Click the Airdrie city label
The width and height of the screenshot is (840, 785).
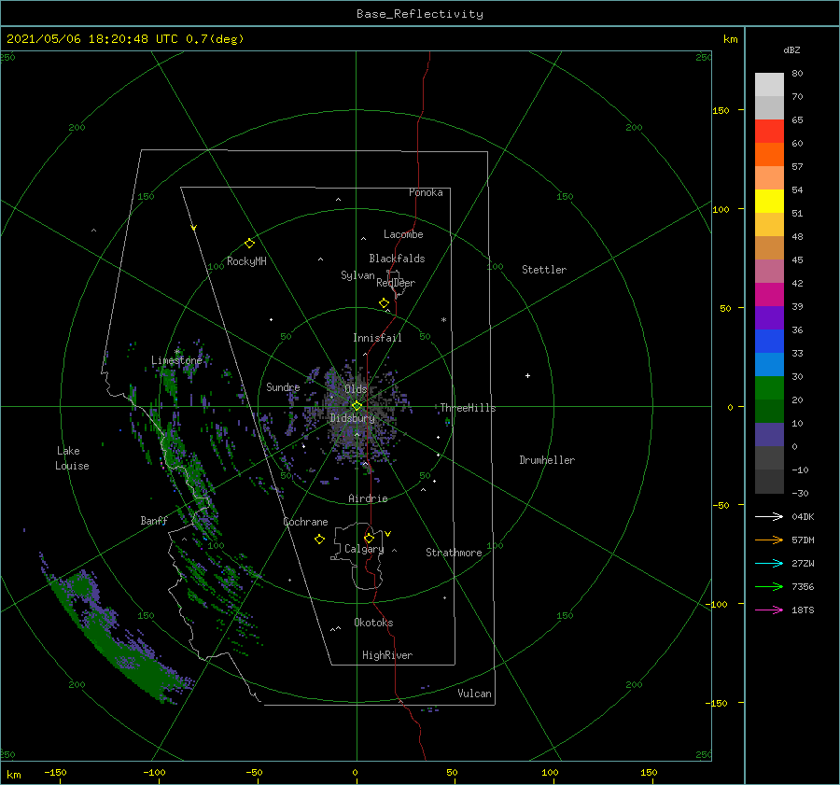click(368, 498)
